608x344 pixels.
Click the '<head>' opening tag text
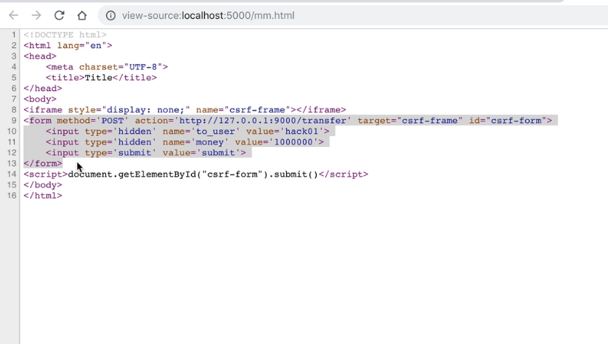(40, 56)
